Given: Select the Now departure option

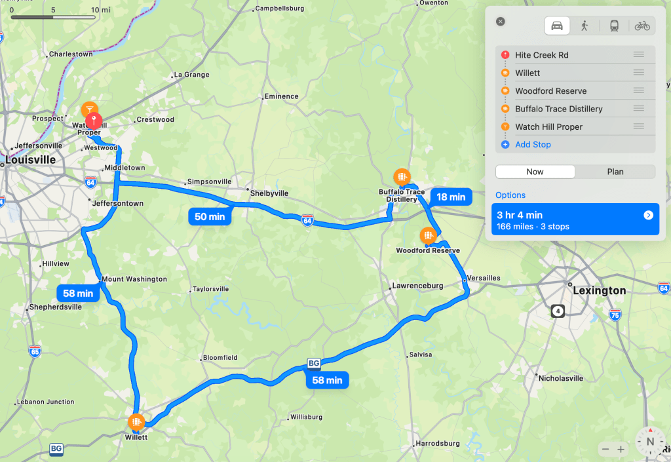Looking at the screenshot, I should [x=535, y=172].
